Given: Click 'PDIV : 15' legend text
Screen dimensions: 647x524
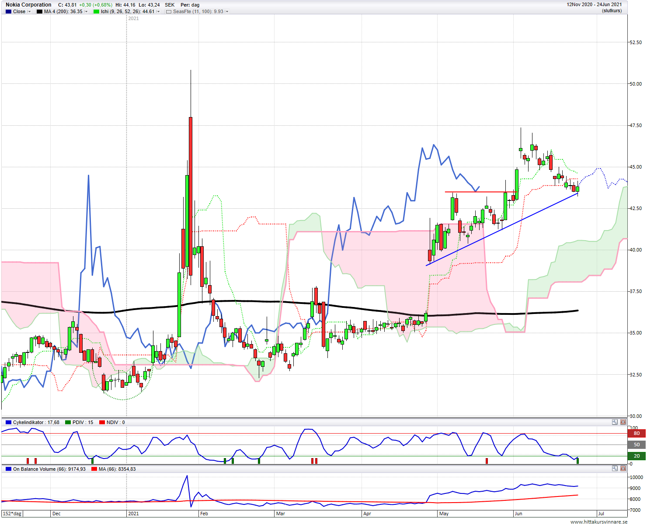Looking at the screenshot, I should click(83, 422).
